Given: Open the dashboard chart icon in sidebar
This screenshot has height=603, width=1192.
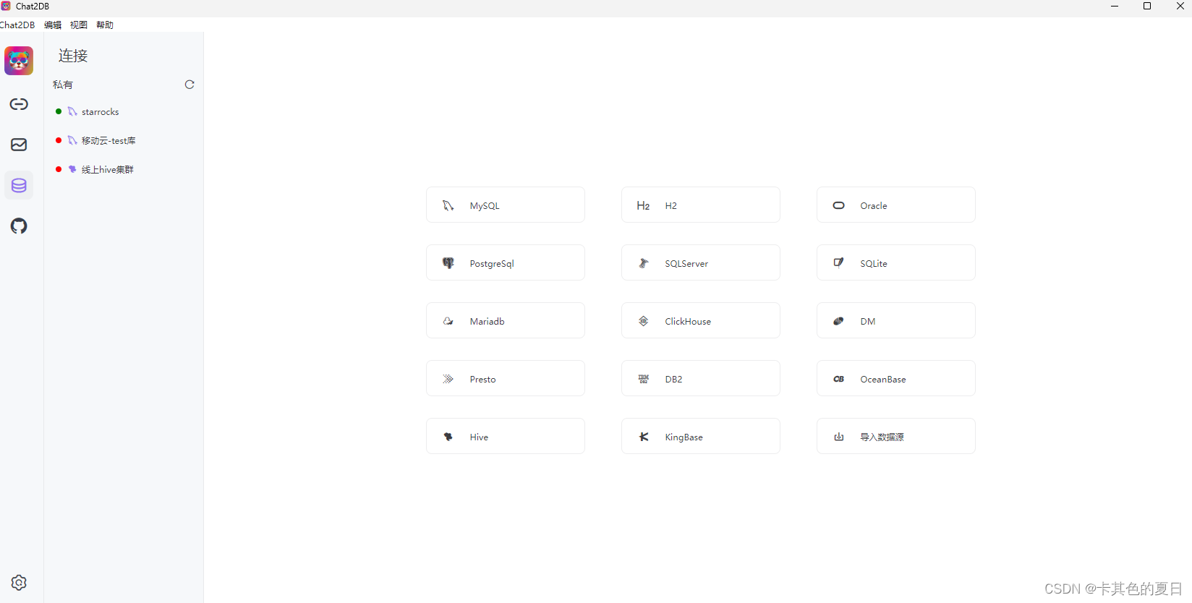Looking at the screenshot, I should point(19,145).
